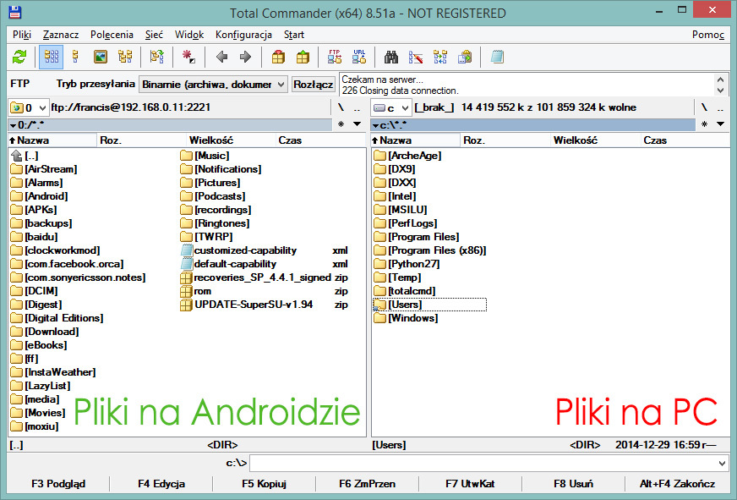Show directory tree toolbar icon
The image size is (737, 500).
pos(125,57)
